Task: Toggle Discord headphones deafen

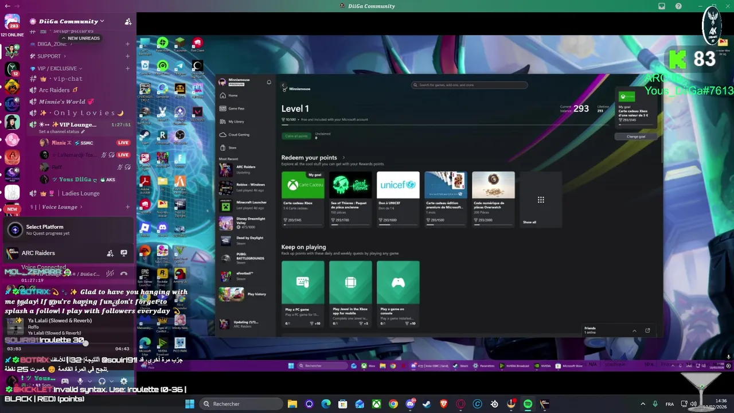Action: [102, 381]
